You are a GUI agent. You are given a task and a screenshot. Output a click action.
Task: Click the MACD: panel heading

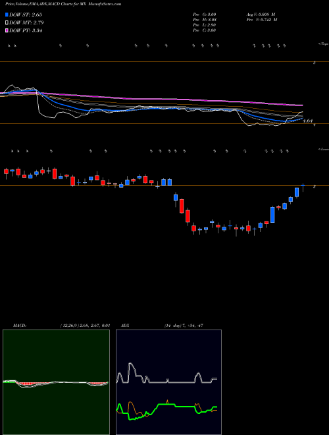click(20, 325)
